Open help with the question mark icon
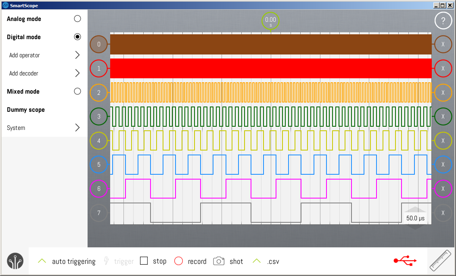The width and height of the screenshot is (456, 276). (x=443, y=21)
